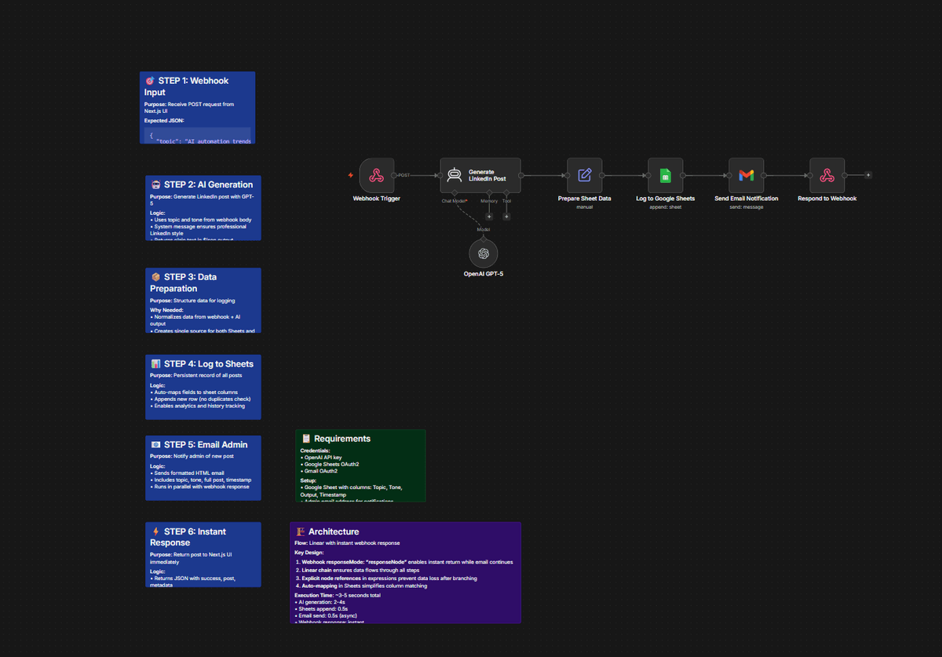Add a Memory sub-node with plus button
The height and width of the screenshot is (657, 942).
(x=489, y=217)
